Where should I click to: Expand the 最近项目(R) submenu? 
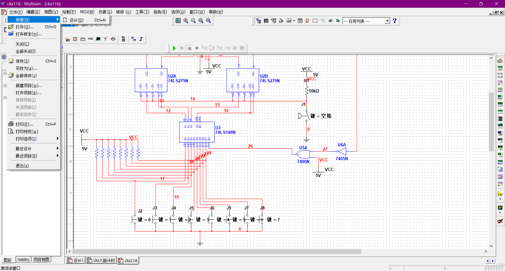pyautogui.click(x=34, y=156)
